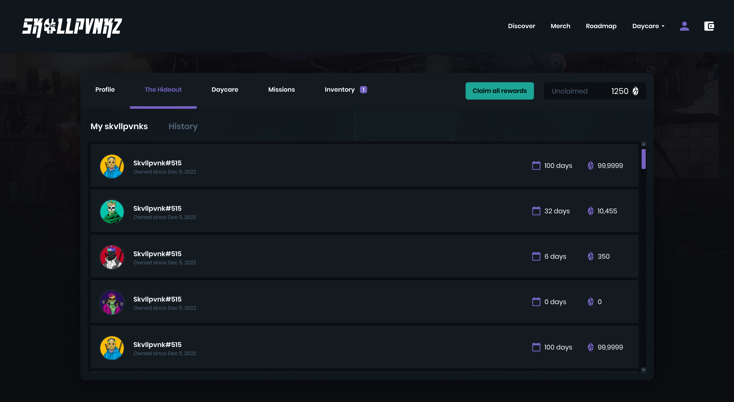Click the crystal icon beside the 0 reward

(590, 301)
